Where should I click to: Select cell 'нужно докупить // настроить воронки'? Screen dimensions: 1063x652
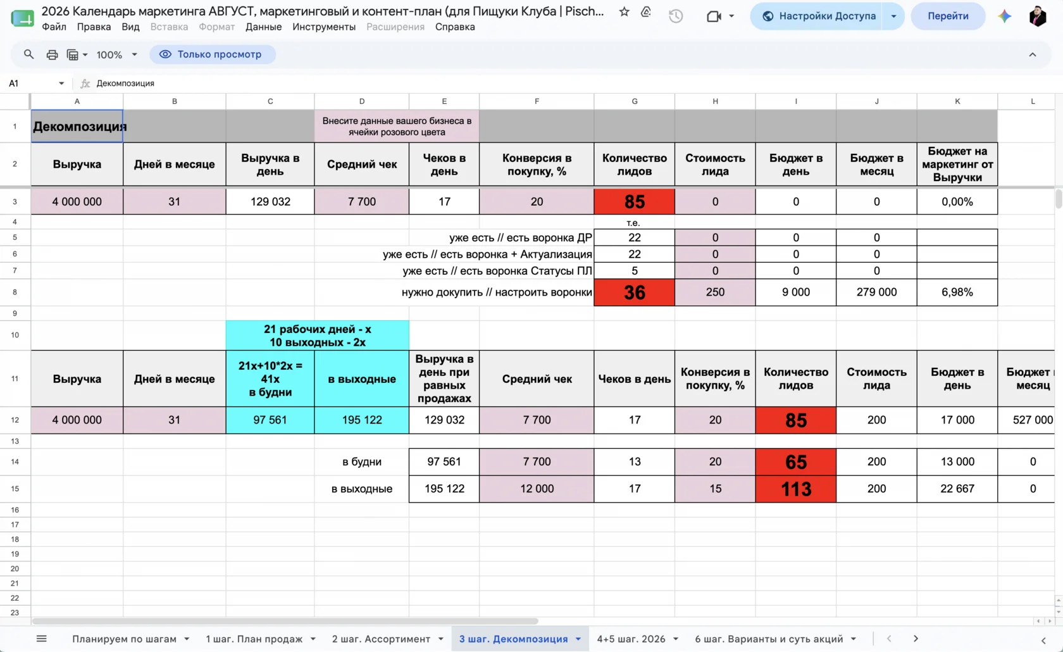click(x=497, y=292)
